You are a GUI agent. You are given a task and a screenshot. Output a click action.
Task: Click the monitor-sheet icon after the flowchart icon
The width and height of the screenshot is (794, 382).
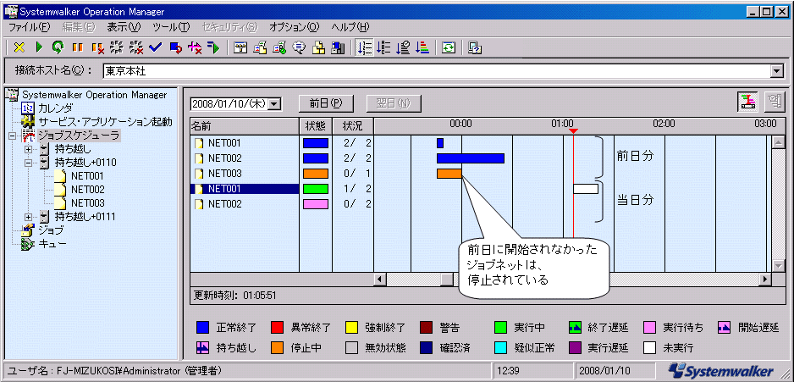click(260, 47)
